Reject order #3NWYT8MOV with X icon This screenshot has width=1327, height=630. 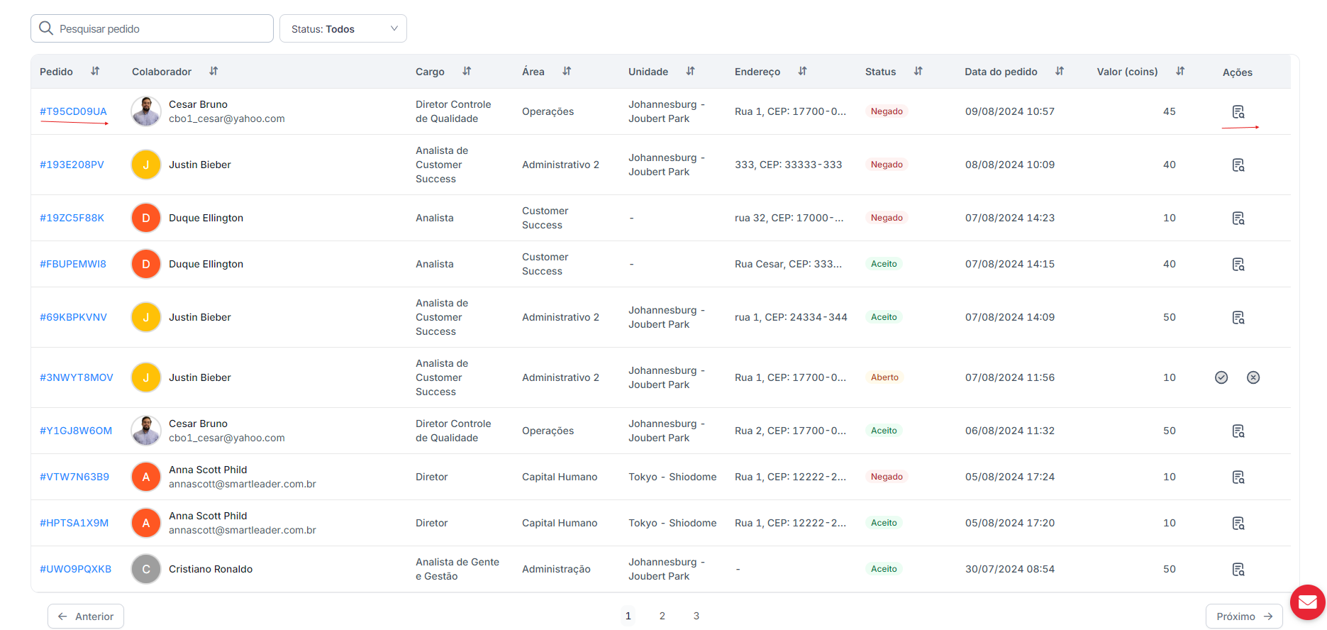(1253, 377)
